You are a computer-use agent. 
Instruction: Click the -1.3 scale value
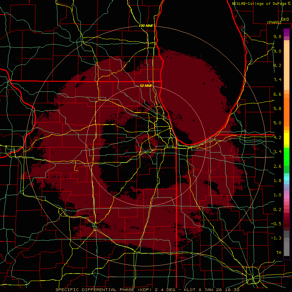point(276,238)
